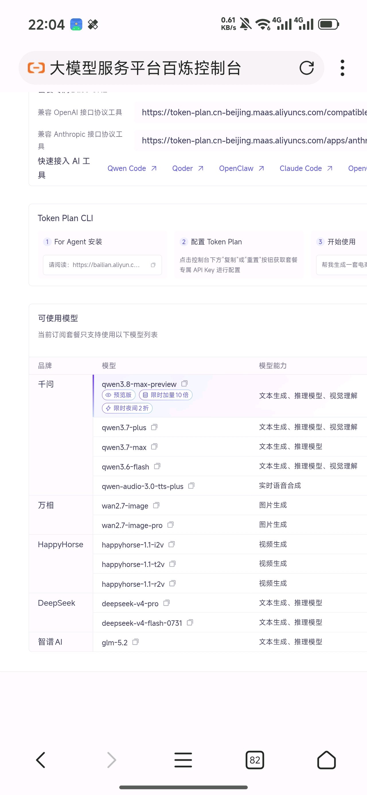The image size is (367, 795).
Task: Select the 智谱 AI brand cell
Action: pyautogui.click(x=61, y=642)
